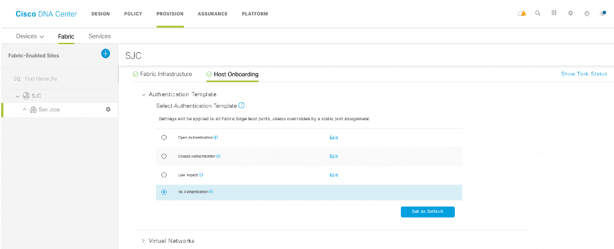Click the Open Authentication label
614x249 pixels.
click(195, 137)
